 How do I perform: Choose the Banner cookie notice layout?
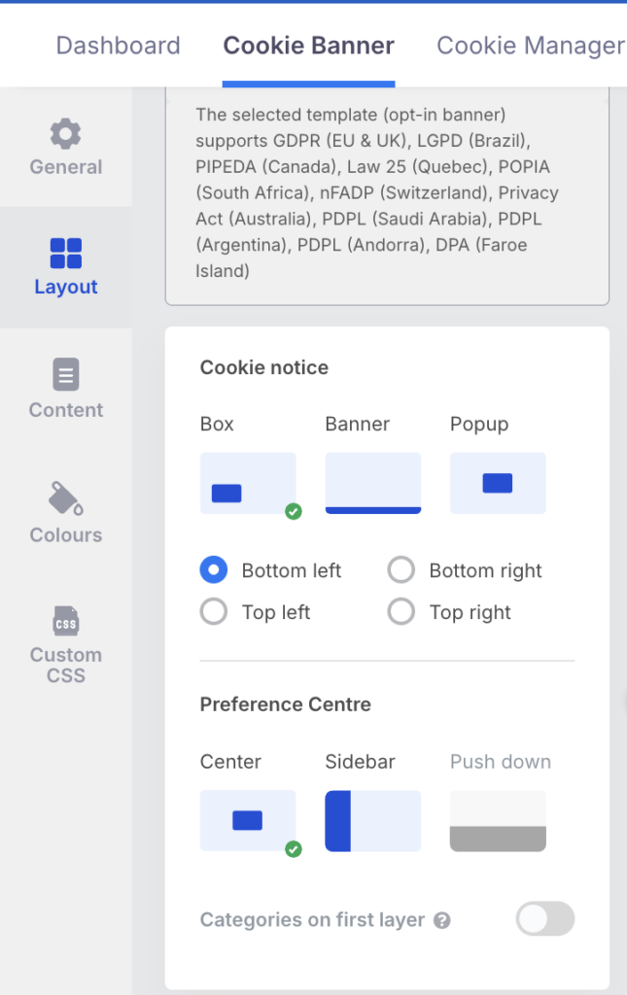coord(372,483)
